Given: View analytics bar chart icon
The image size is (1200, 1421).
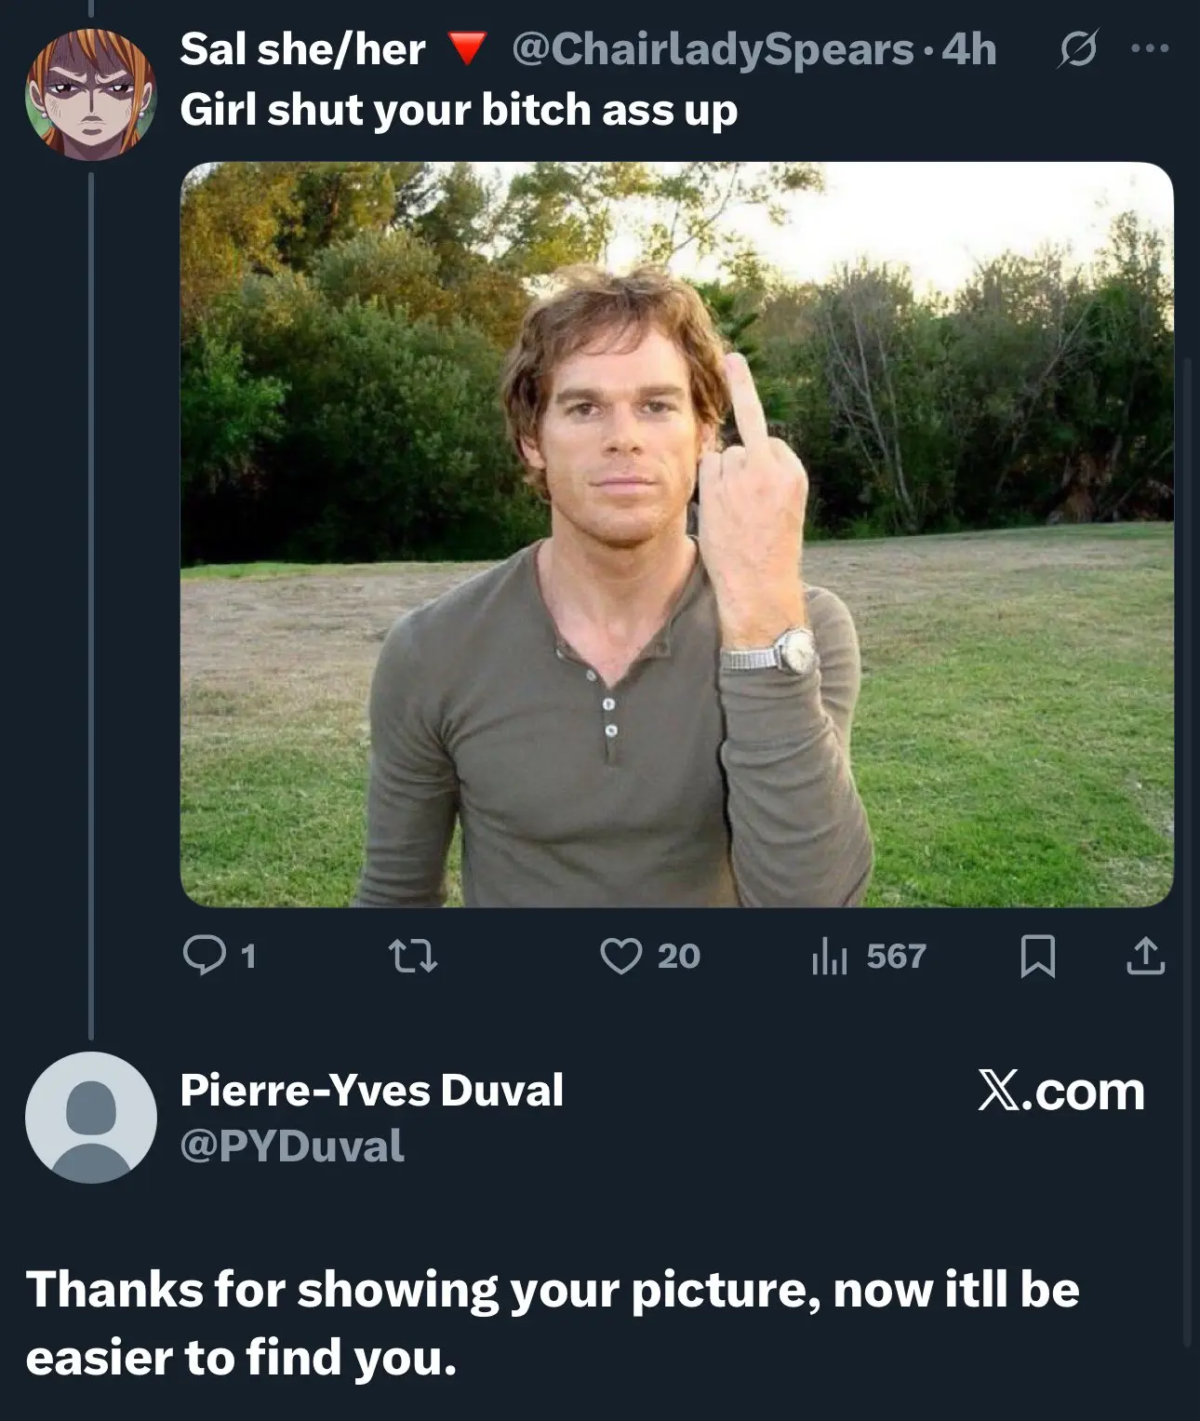Looking at the screenshot, I should pyautogui.click(x=829, y=956).
